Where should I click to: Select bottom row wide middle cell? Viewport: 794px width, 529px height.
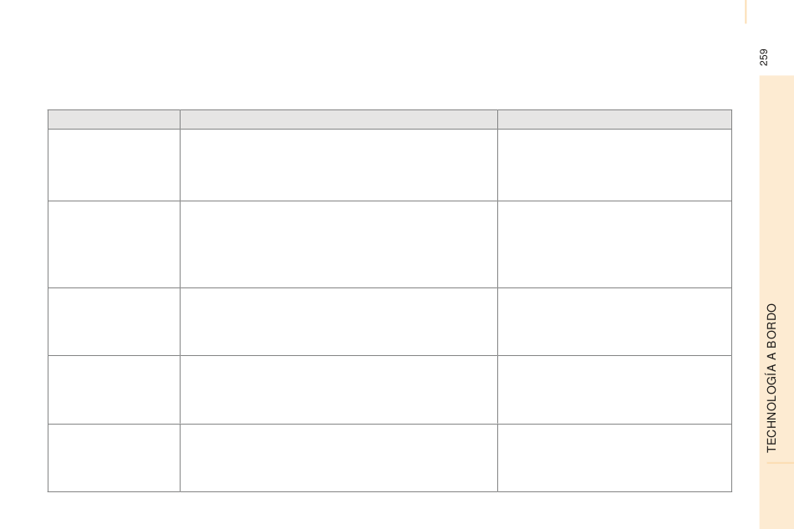(338, 458)
